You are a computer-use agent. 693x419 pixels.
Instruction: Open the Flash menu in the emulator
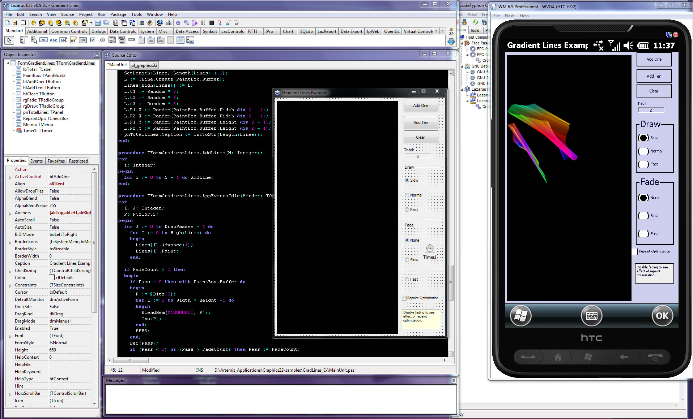pos(509,16)
